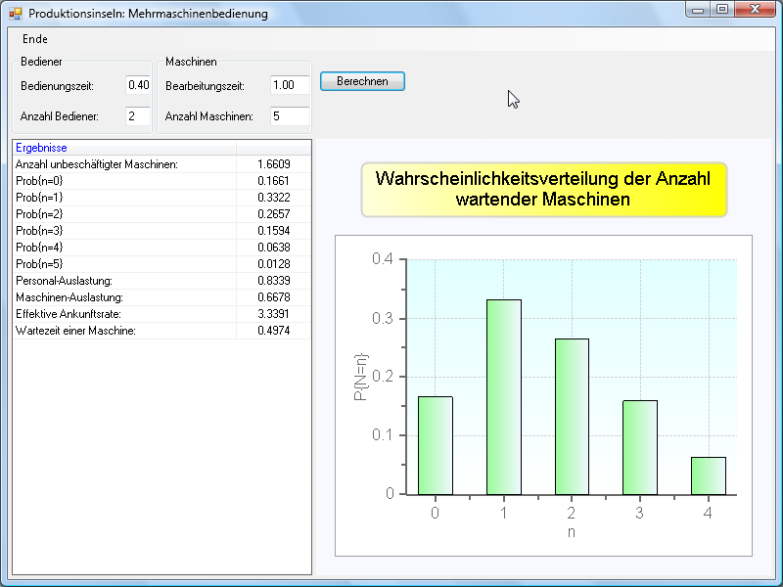The image size is (783, 587).
Task: Select the Prob{n=1} row in results
Action: coord(123,198)
